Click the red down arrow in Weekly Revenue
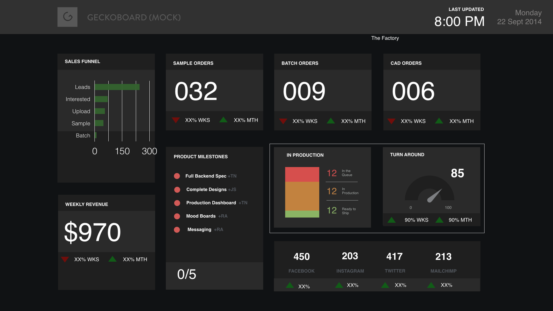Image resolution: width=553 pixels, height=311 pixels. [65, 259]
